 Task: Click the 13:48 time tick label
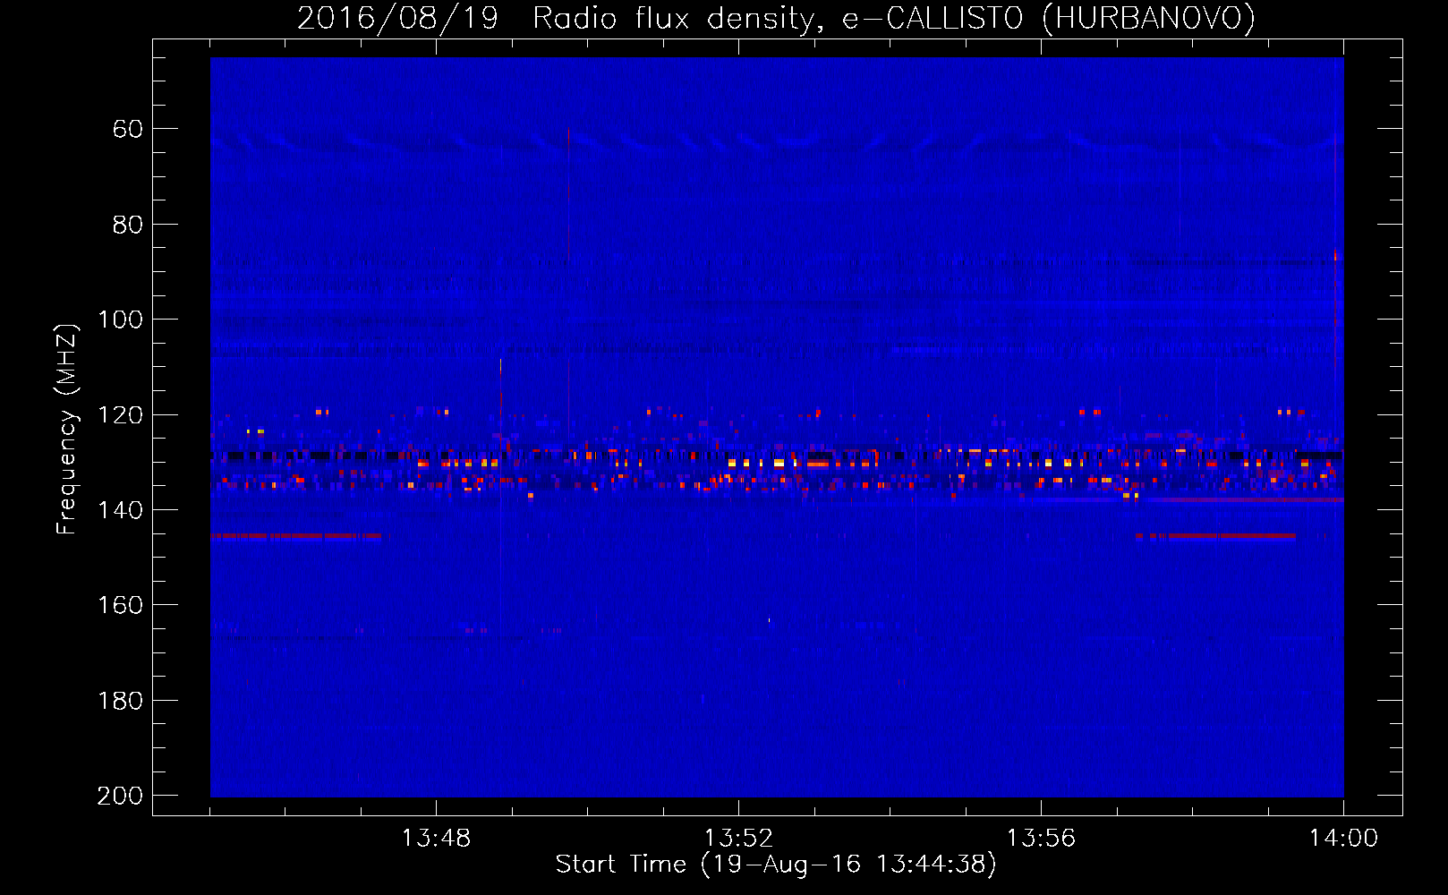pyautogui.click(x=436, y=838)
